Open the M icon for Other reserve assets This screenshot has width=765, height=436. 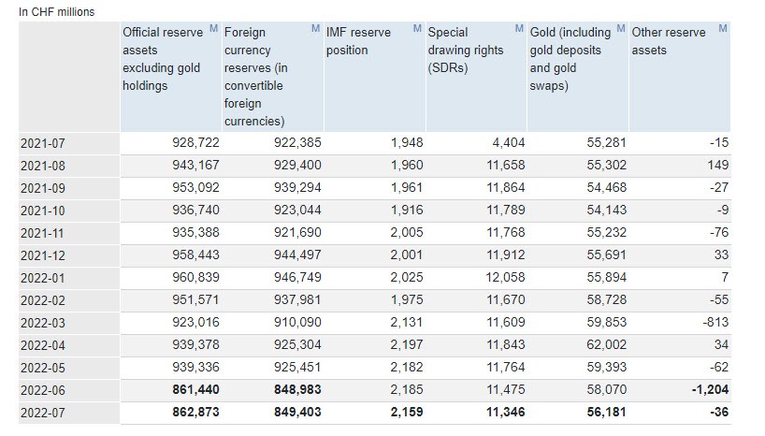pyautogui.click(x=723, y=28)
